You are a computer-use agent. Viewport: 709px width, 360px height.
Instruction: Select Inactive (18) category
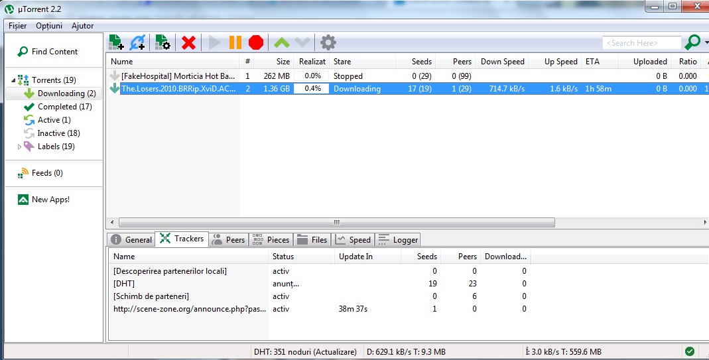pos(52,133)
